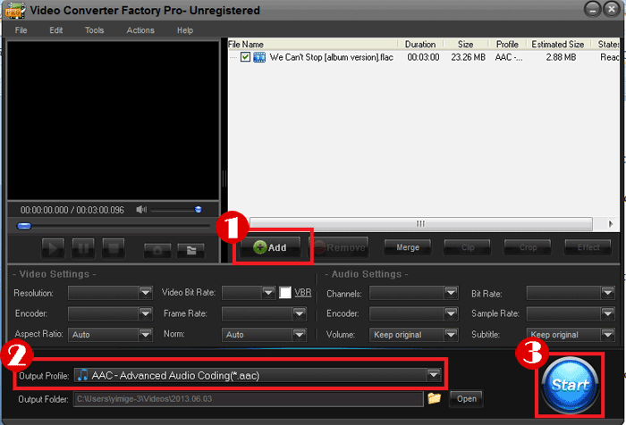Click the Play button under the preview

pyautogui.click(x=53, y=248)
